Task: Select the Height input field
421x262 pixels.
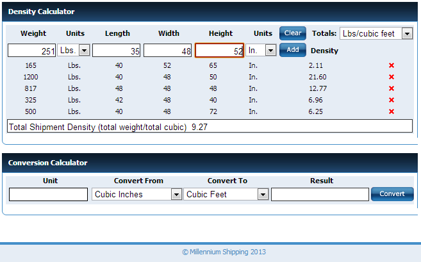Action: pos(219,51)
